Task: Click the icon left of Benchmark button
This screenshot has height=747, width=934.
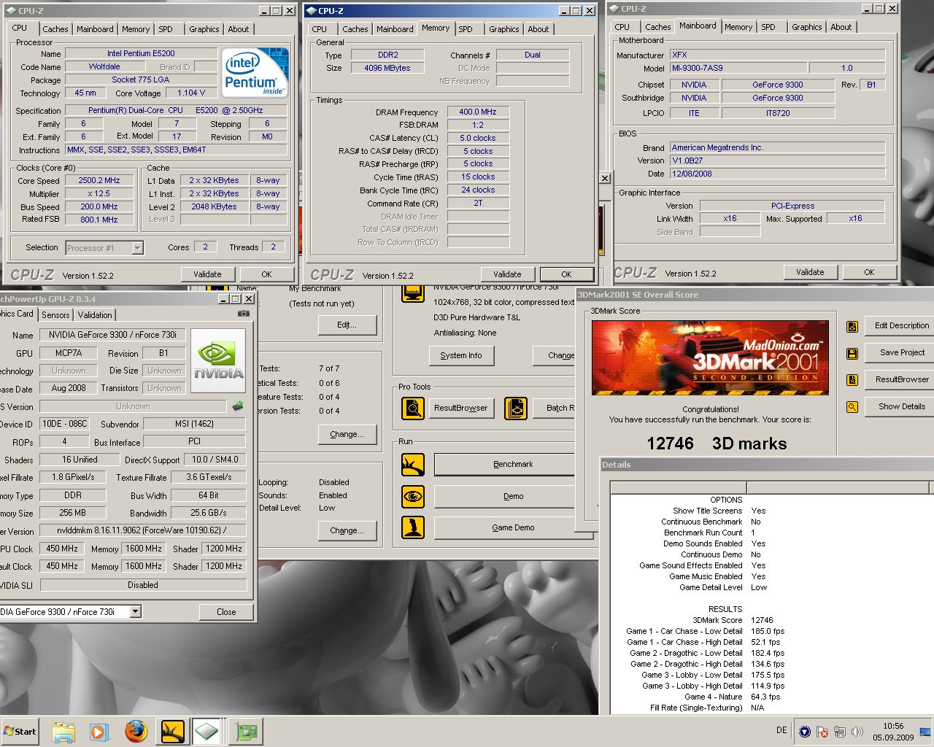Action: (x=413, y=464)
